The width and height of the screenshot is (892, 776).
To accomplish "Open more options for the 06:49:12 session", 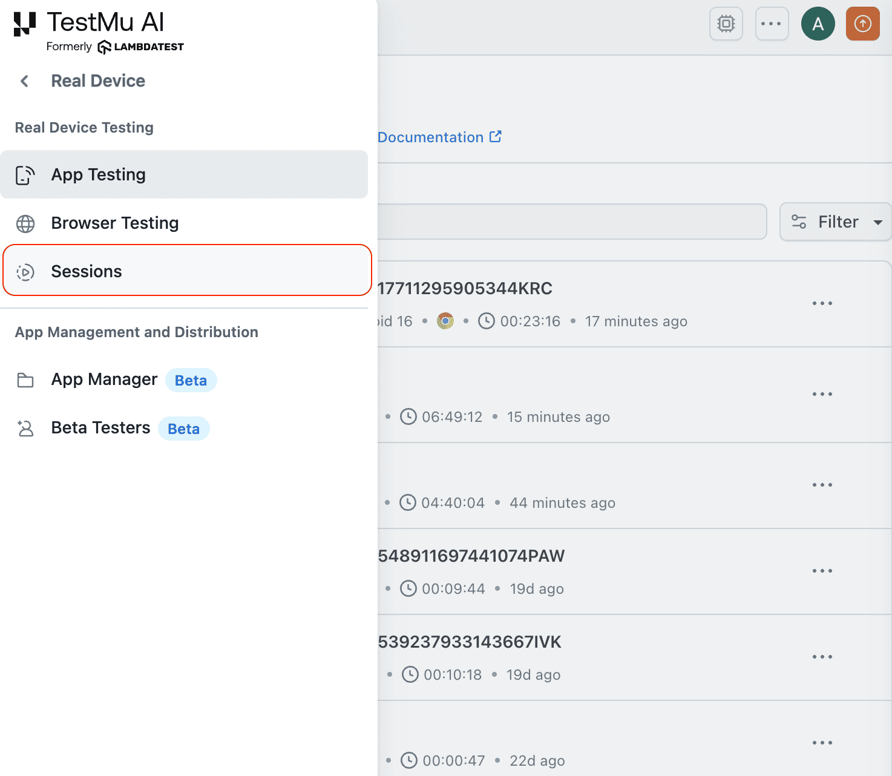I will (822, 394).
